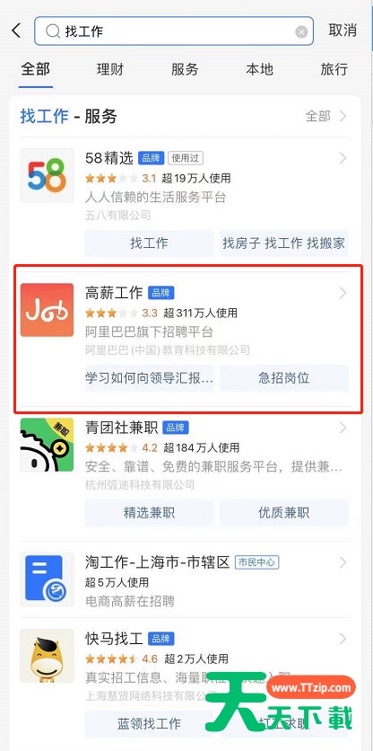Tap the 快马找工 horse icon
The height and width of the screenshot is (751, 373).
[x=47, y=656]
